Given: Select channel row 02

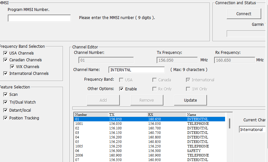Looking at the screenshot, I should tap(149, 128).
